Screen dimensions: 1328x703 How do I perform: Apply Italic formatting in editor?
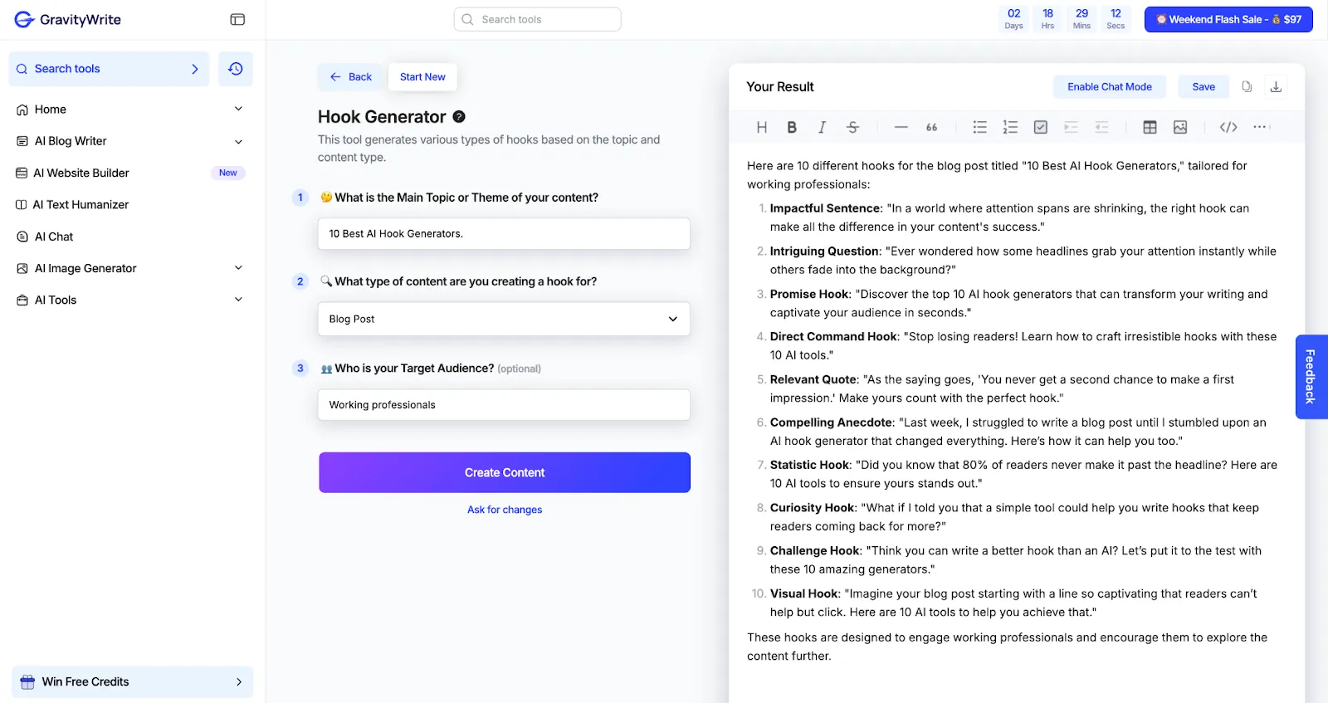(822, 127)
